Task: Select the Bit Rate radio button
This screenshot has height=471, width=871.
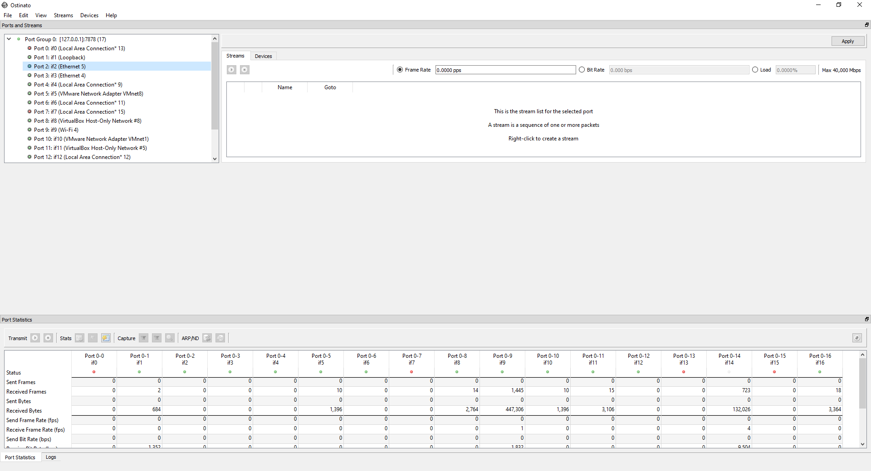Action: (x=582, y=70)
